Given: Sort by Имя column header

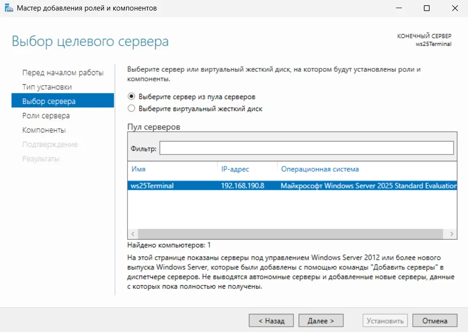Looking at the screenshot, I should (138, 169).
